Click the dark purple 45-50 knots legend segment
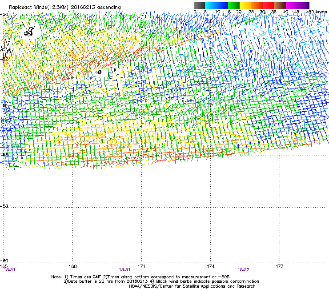Image resolution: width=329 pixels, height=289 pixels. [x=303, y=5]
